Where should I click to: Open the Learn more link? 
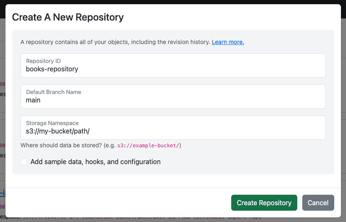(x=228, y=42)
